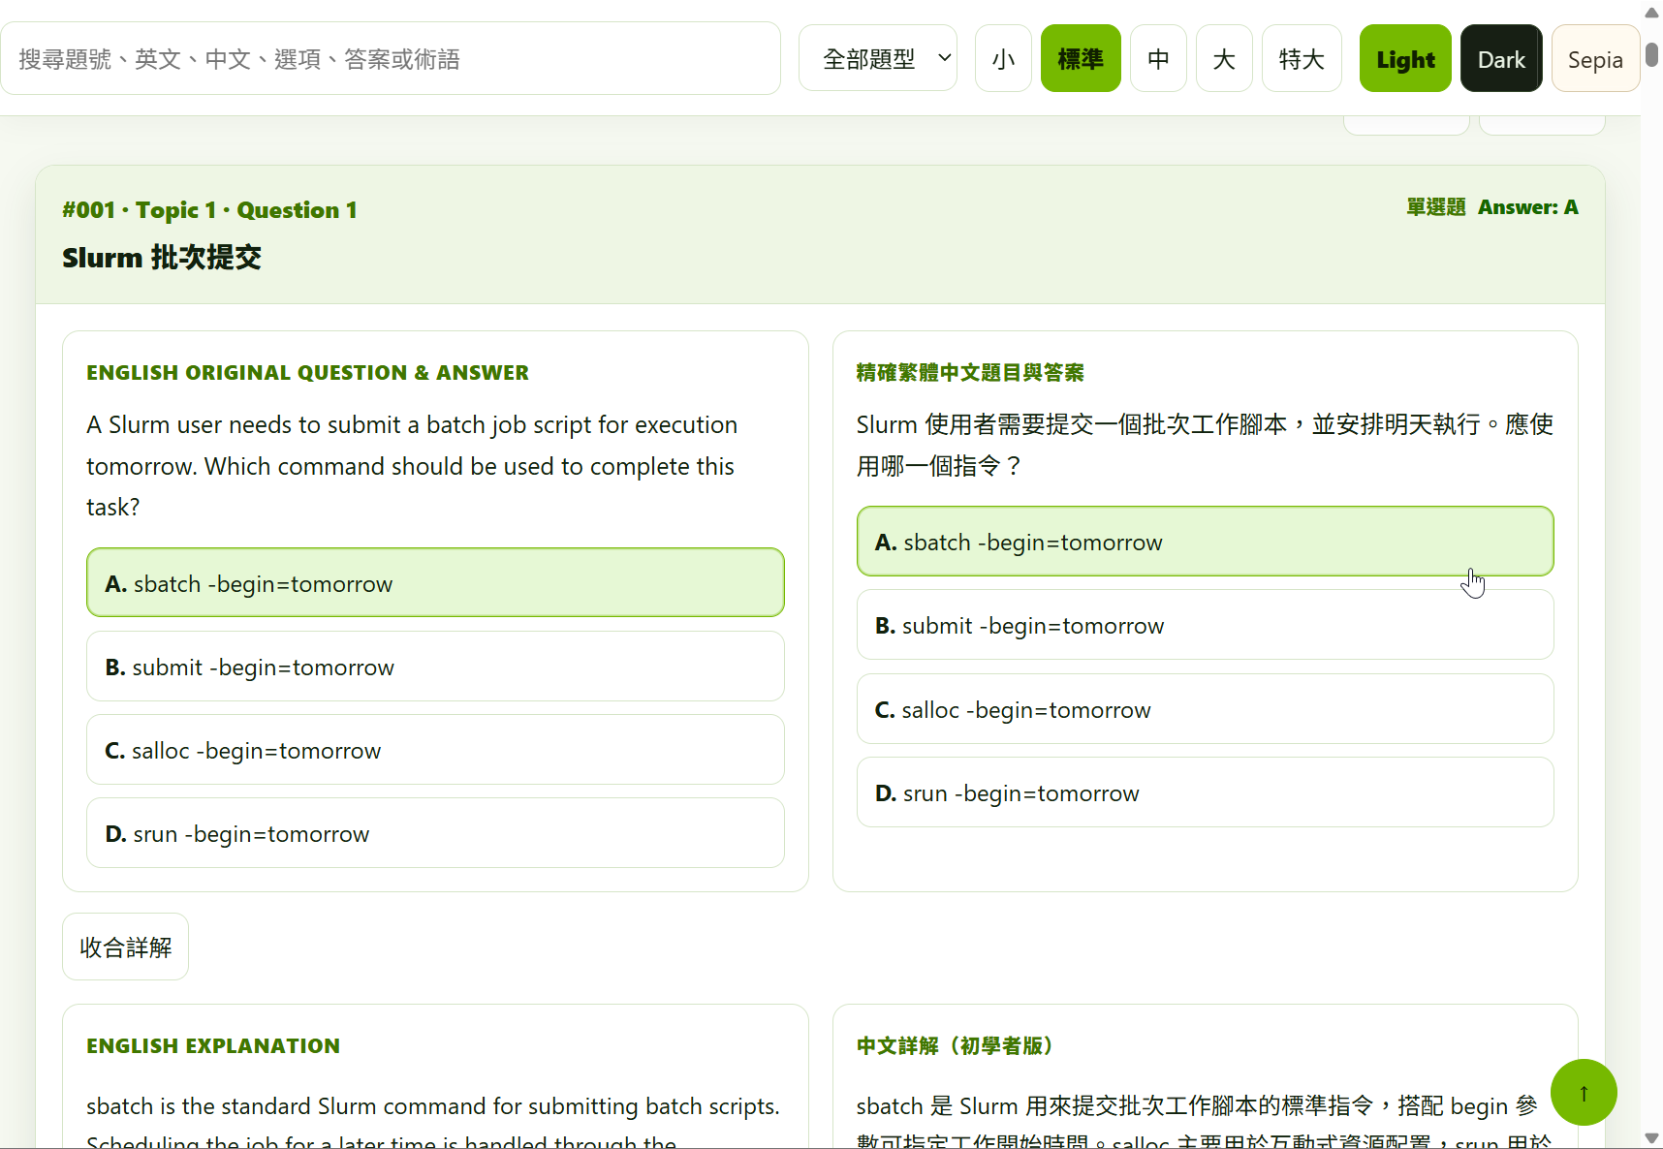
Task: Click the '#001 · Topic 1 · Question 1' label
Action: pos(209,210)
